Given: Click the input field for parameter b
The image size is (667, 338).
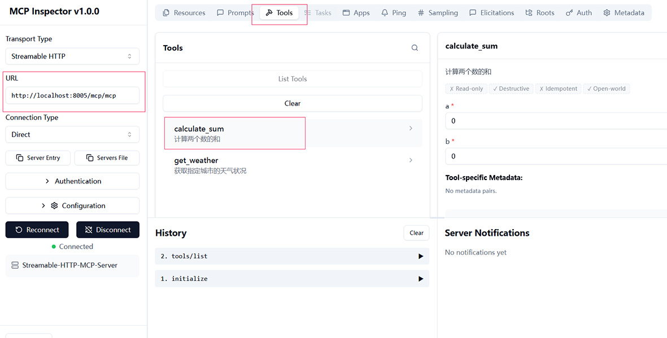Looking at the screenshot, I should pyautogui.click(x=556, y=156).
